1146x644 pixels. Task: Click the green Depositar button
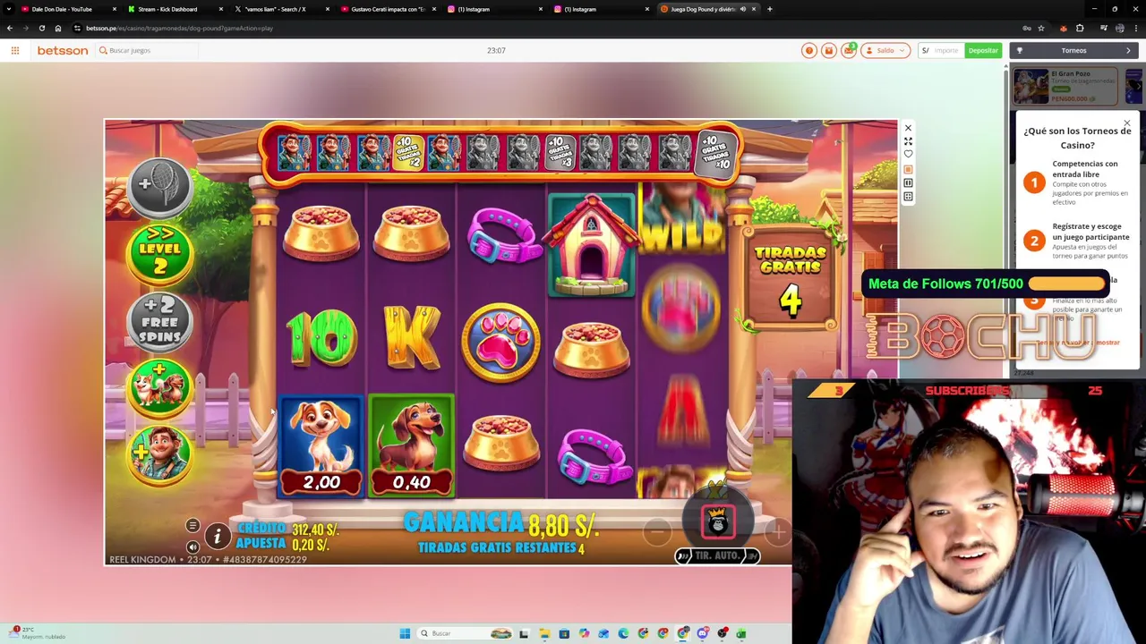click(x=983, y=50)
